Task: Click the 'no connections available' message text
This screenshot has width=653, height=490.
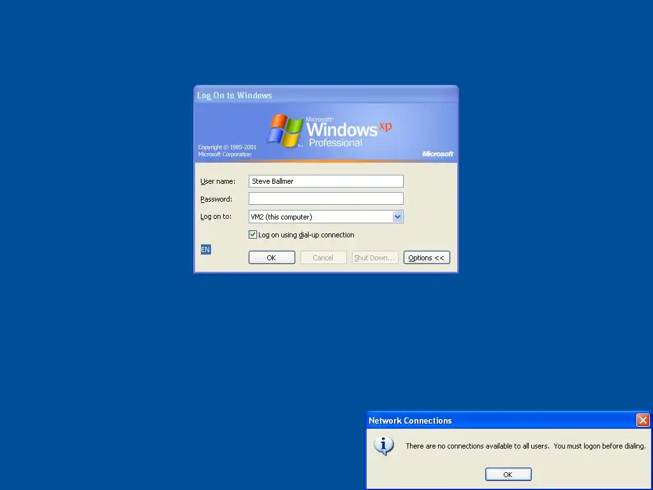Action: (x=525, y=446)
